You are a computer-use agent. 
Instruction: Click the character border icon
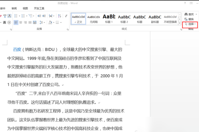(x=9, y=16)
